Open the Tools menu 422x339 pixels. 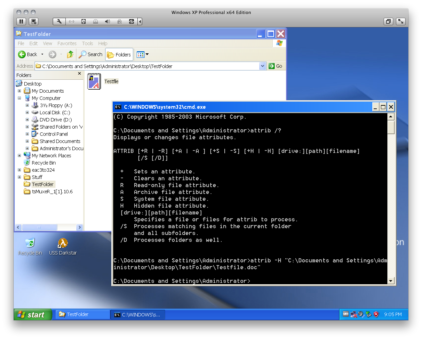[x=87, y=43]
